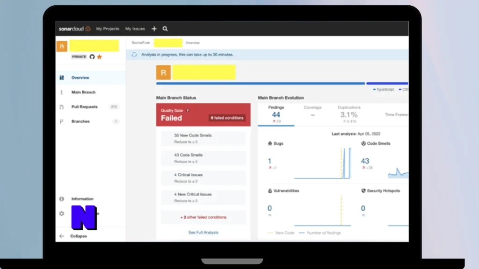Click the SourceFuse breadcrumb link

pyautogui.click(x=140, y=42)
